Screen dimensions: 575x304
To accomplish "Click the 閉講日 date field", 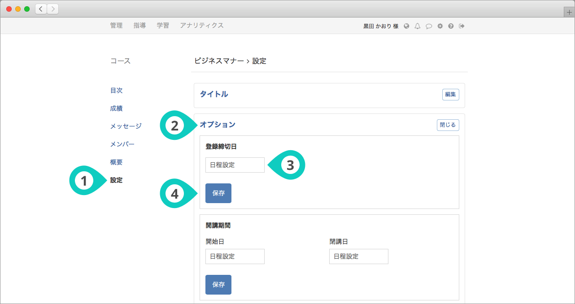I will coord(358,256).
